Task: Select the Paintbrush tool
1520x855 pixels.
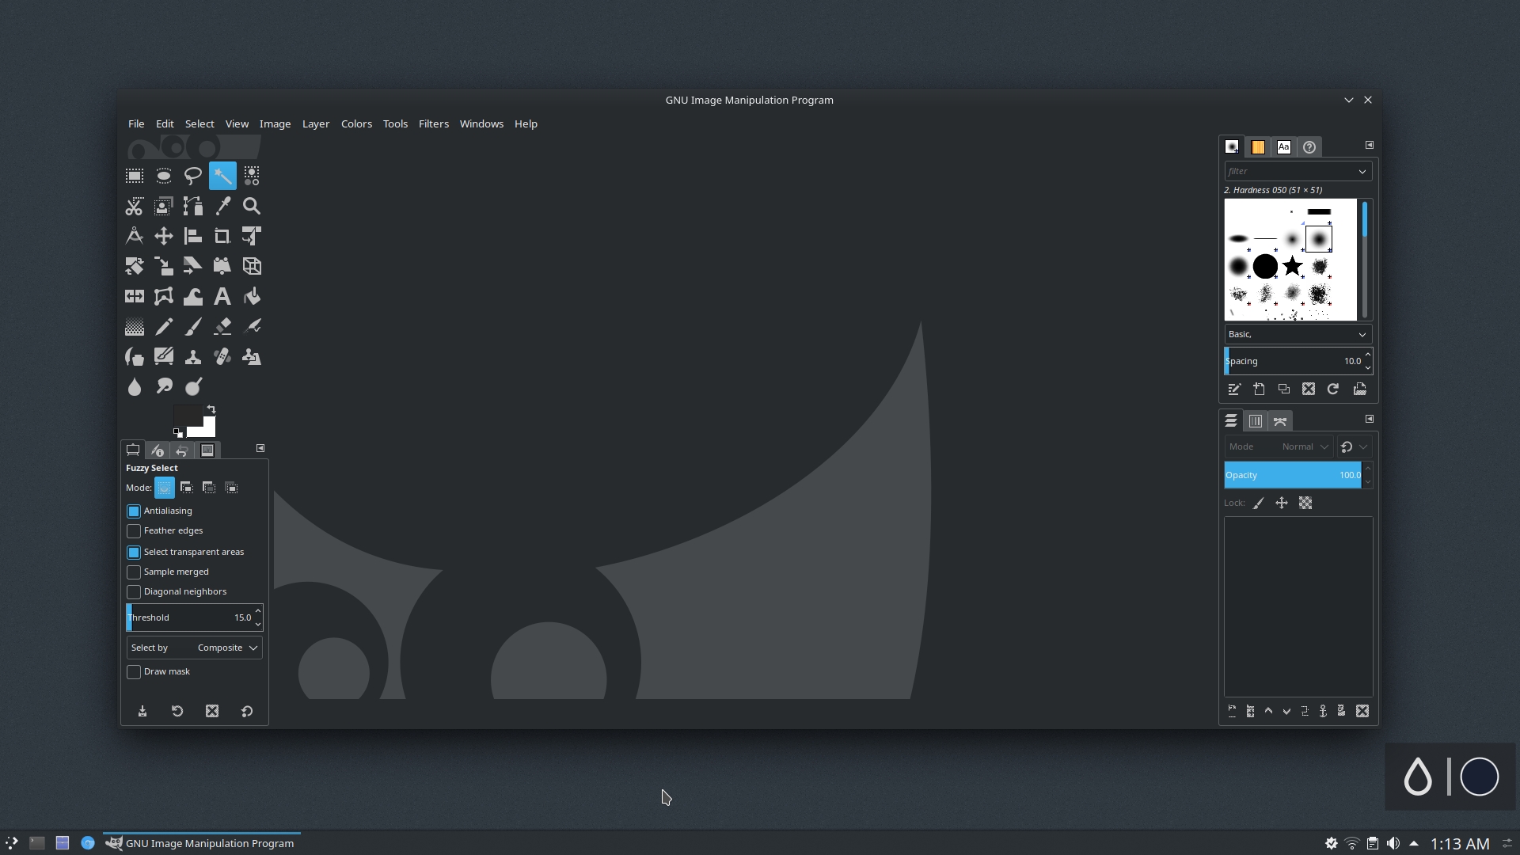Action: click(x=193, y=327)
